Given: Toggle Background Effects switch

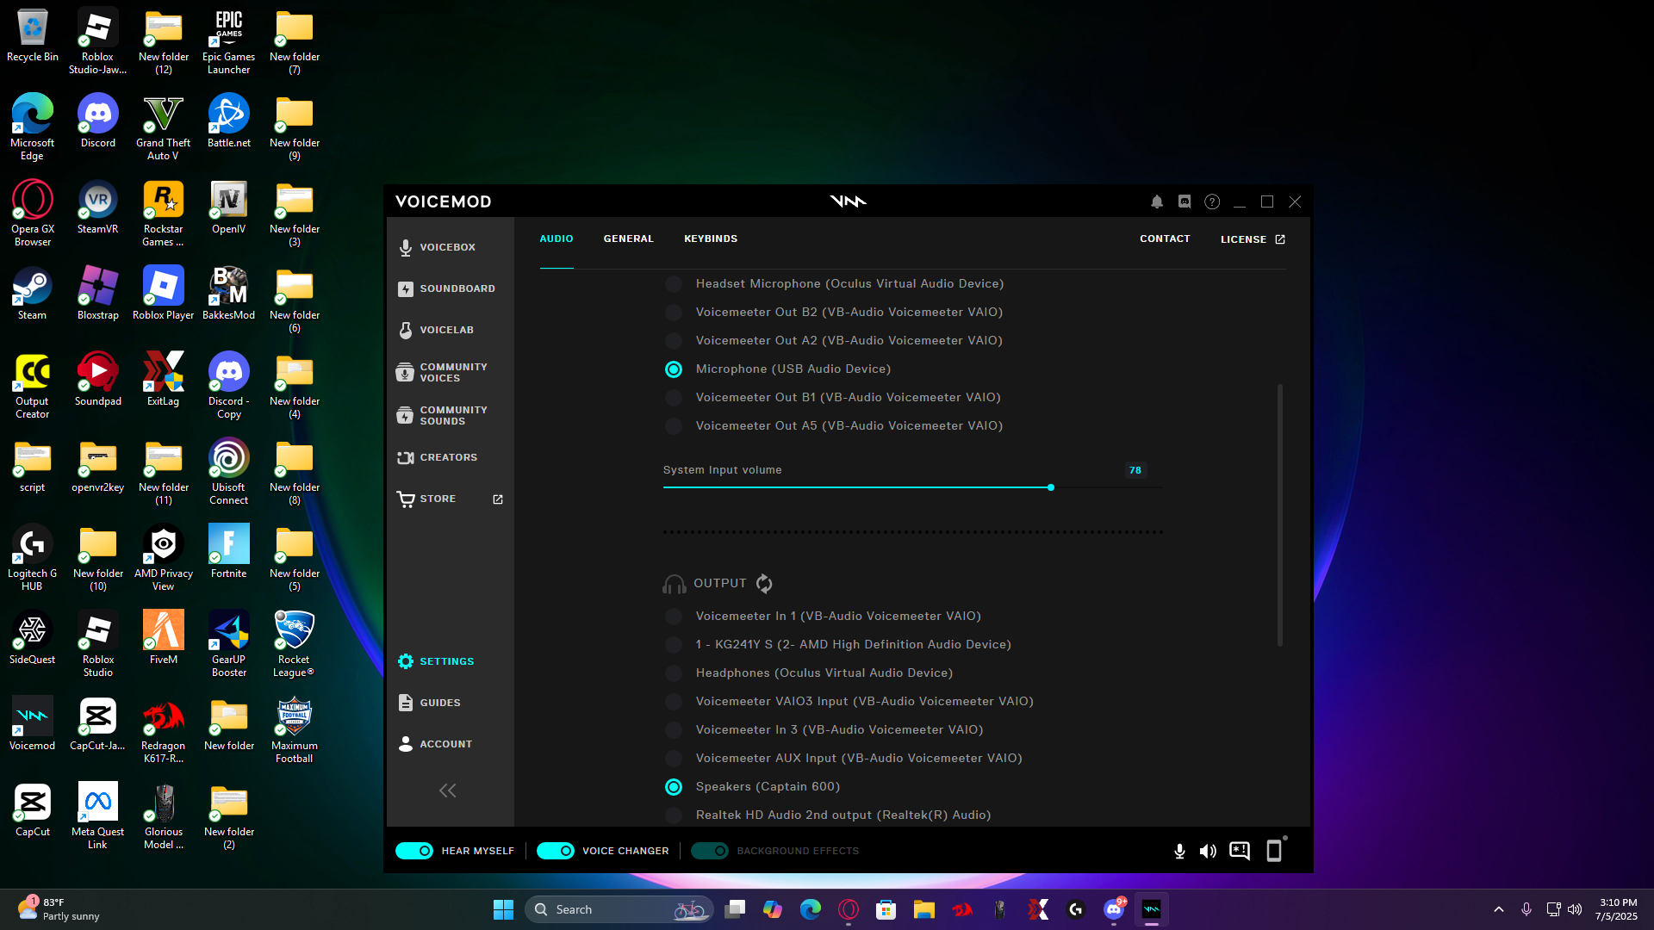Looking at the screenshot, I should tap(710, 851).
